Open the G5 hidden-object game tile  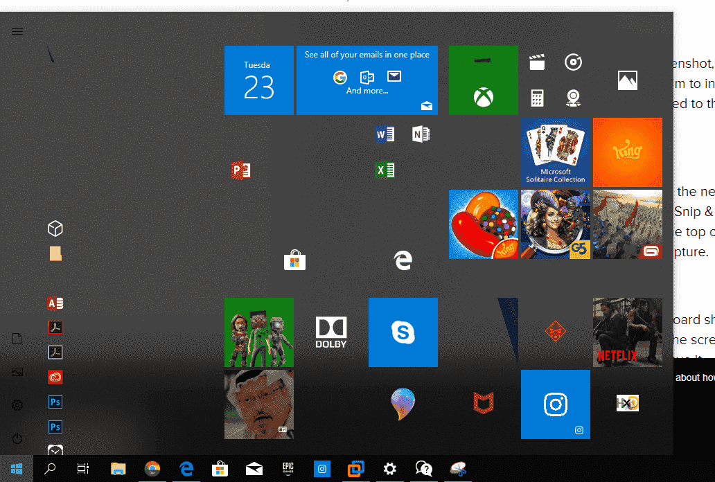[556, 224]
